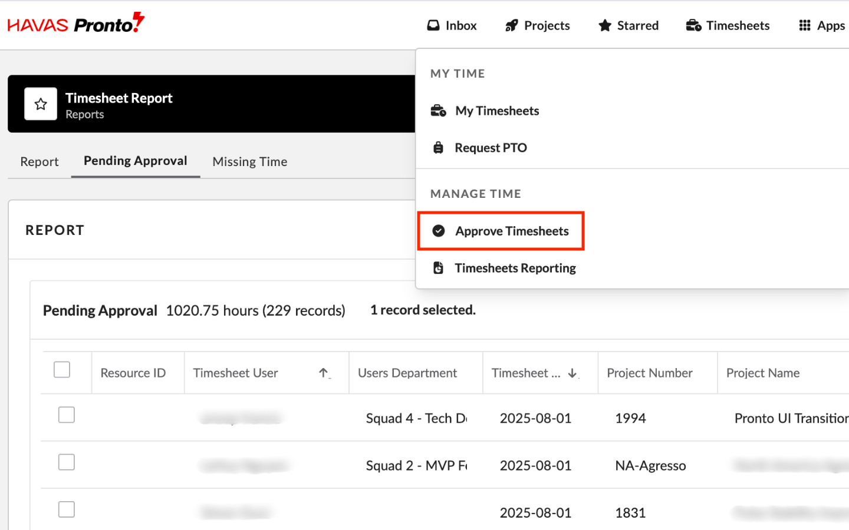This screenshot has height=530, width=849.
Task: Click the Approve Timesheets checkmark icon
Action: click(x=439, y=231)
